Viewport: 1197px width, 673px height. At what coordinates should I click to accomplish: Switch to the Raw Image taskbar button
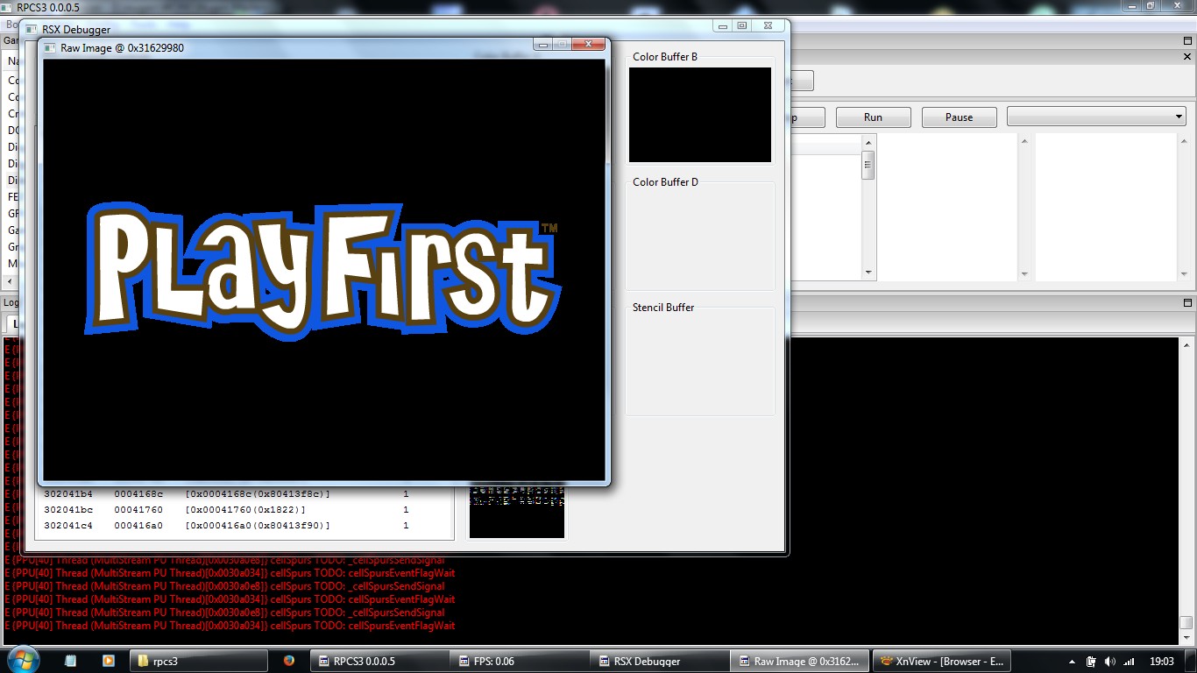(799, 661)
